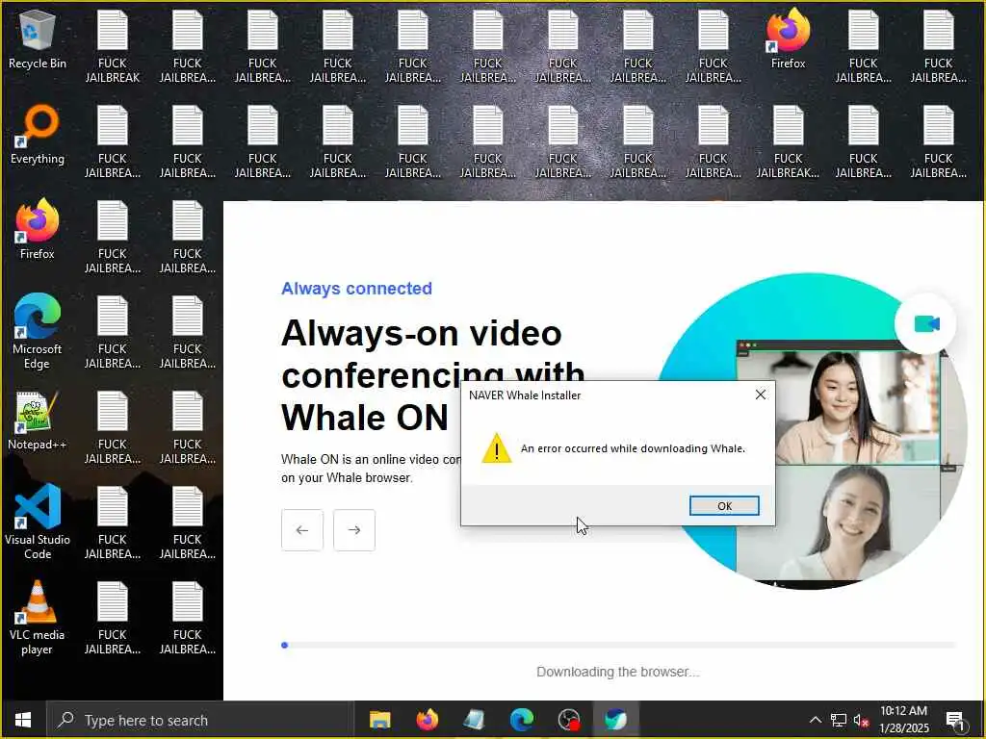Open the notebook app icon on the taskbar
The width and height of the screenshot is (986, 739).
(474, 720)
